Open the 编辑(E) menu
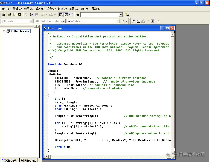The width and height of the screenshot is (210, 162). (17, 9)
